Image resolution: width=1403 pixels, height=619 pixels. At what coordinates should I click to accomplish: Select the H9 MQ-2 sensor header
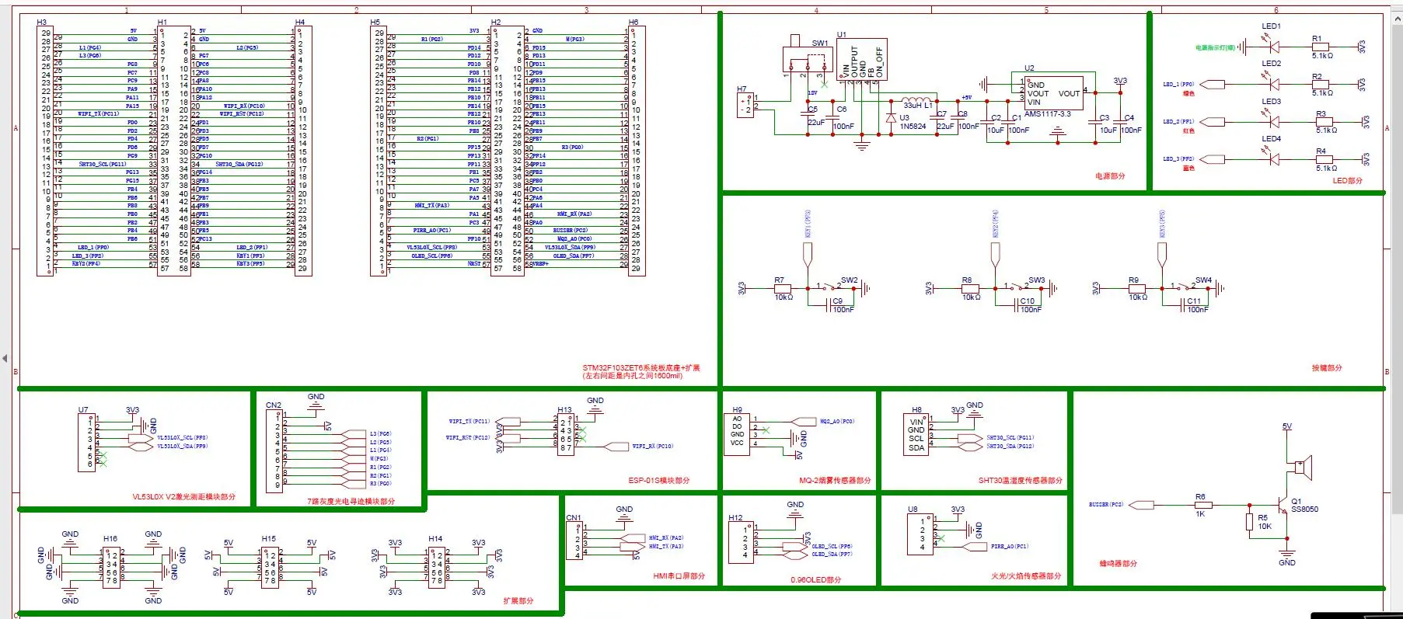click(737, 431)
